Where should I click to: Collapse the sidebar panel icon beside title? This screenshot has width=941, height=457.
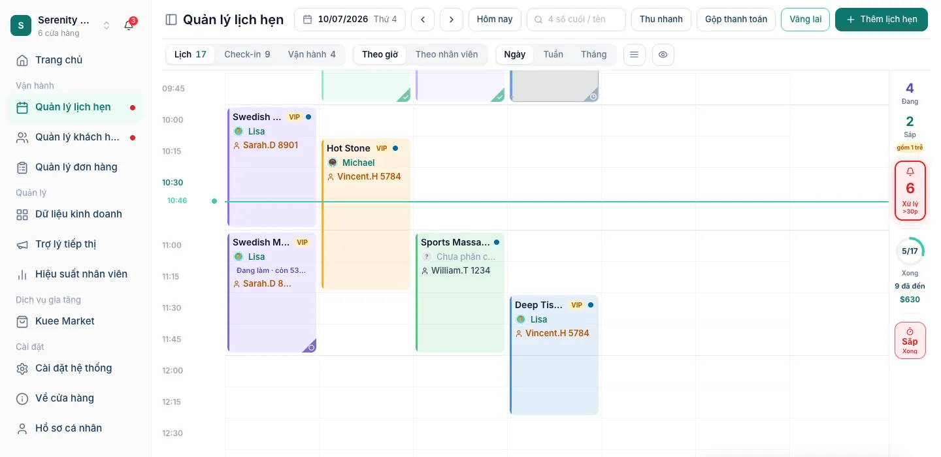(x=171, y=20)
